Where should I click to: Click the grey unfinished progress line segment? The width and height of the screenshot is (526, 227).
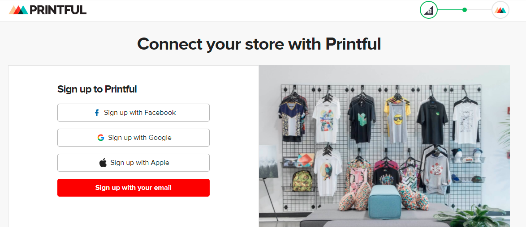[x=479, y=9]
